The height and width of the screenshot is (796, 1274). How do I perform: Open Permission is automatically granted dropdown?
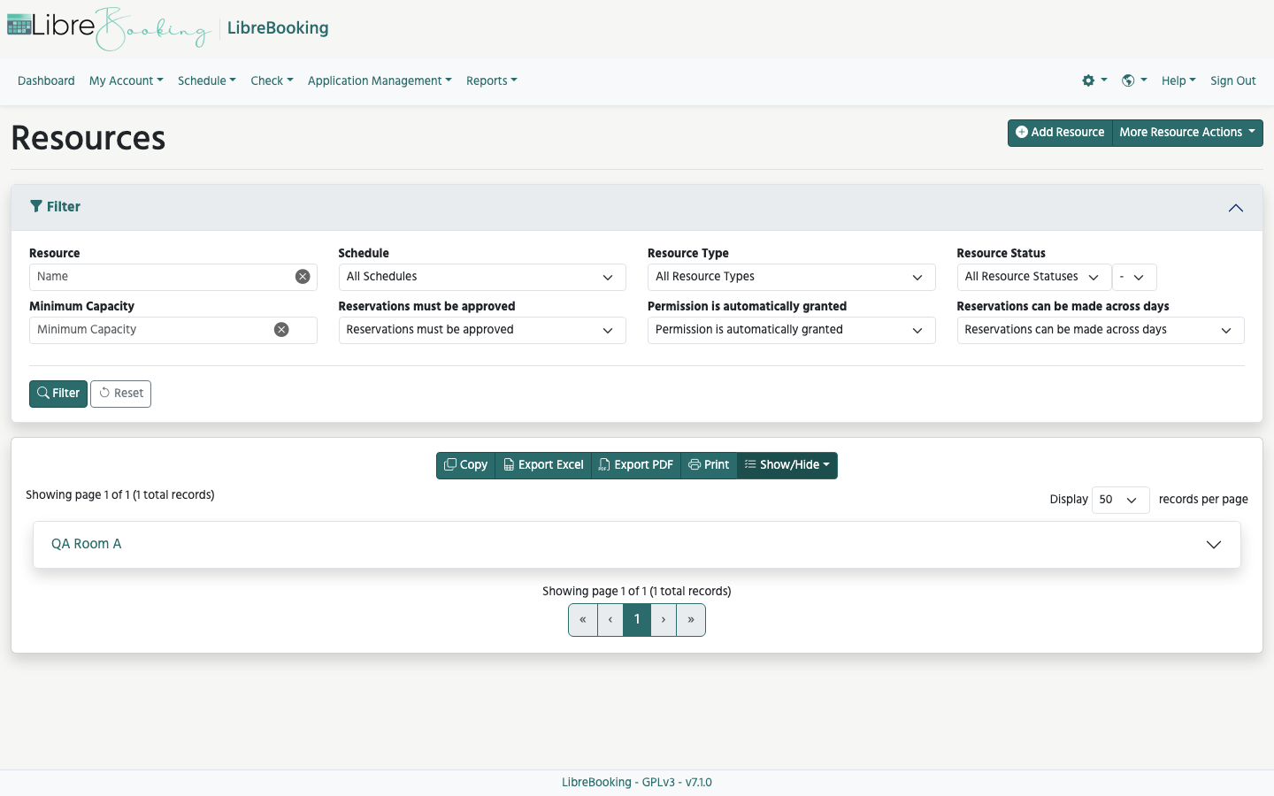pos(792,330)
